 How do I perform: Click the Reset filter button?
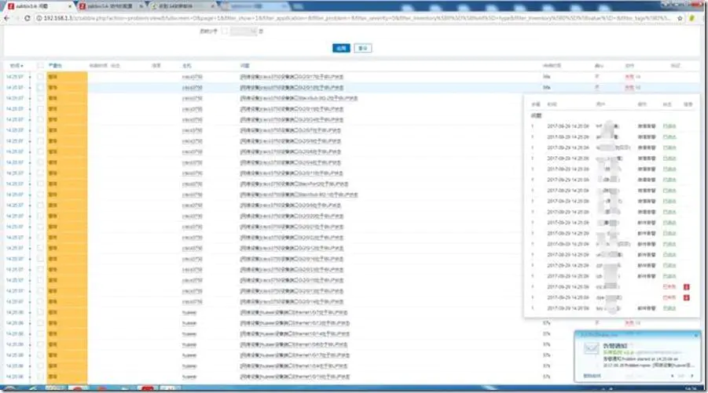click(x=362, y=48)
